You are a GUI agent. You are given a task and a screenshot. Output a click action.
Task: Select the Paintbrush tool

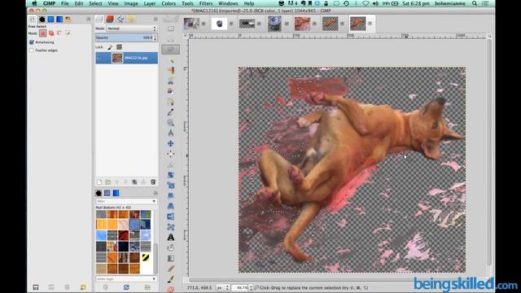tap(171, 279)
